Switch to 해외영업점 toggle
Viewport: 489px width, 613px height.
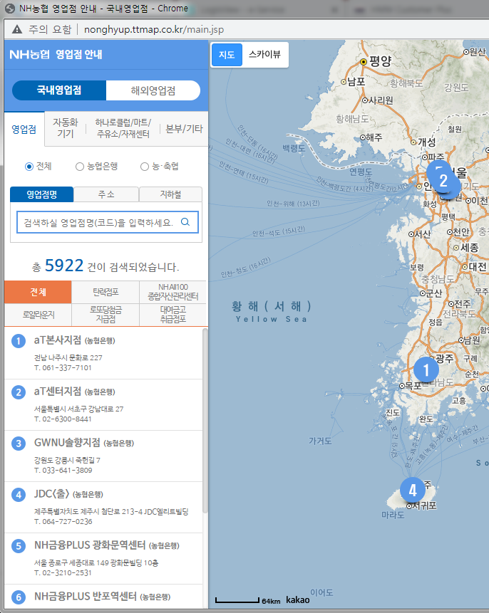[x=153, y=90]
